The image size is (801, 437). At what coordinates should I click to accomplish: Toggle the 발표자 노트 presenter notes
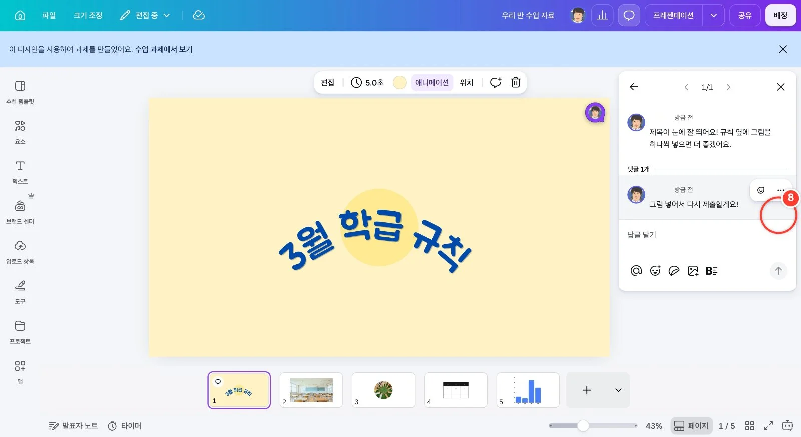(73, 426)
